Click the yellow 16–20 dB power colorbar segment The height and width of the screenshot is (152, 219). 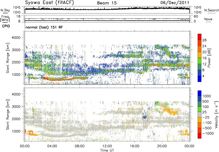pos(200,55)
